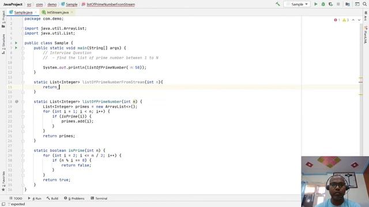Open the Run tool window
This screenshot has width=369, height=207.
tap(35, 198)
